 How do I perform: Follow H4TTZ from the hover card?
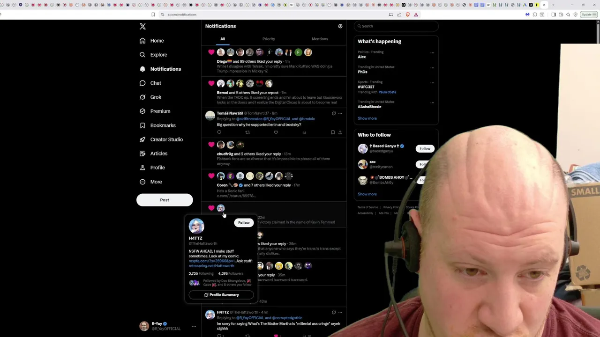tap(244, 223)
